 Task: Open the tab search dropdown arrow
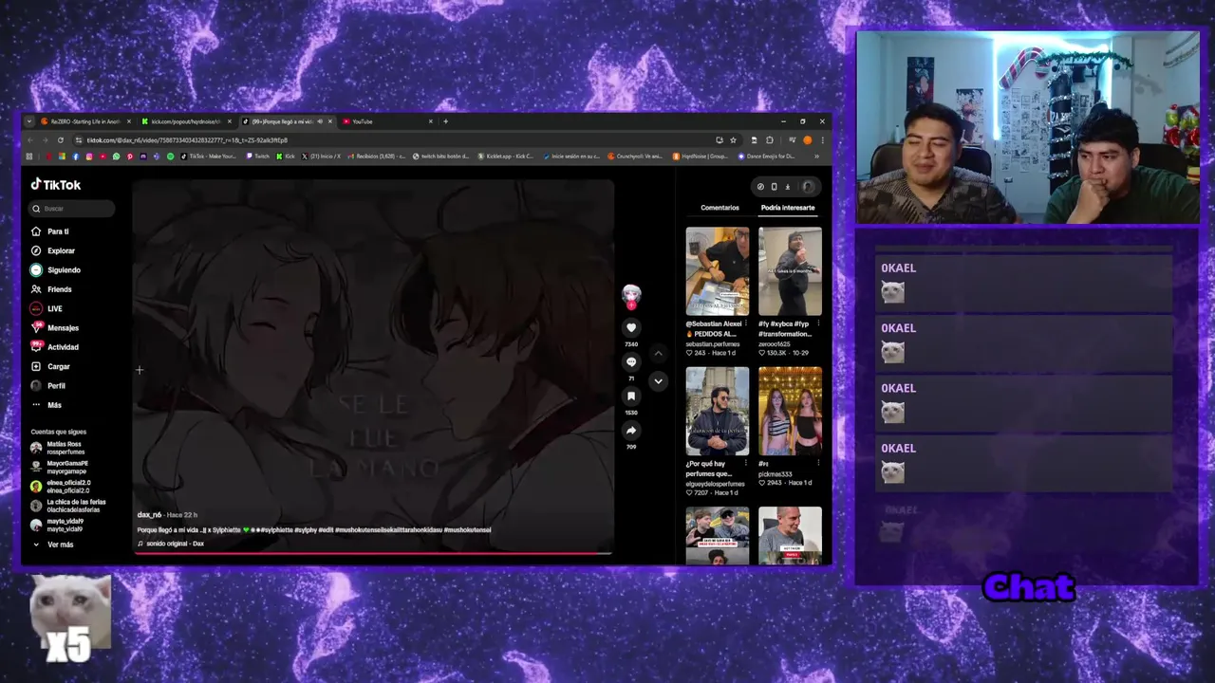(29, 121)
